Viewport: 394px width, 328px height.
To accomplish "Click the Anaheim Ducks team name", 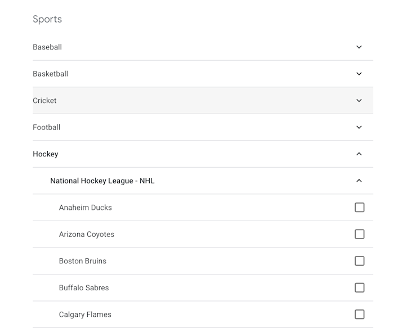I will coord(86,208).
